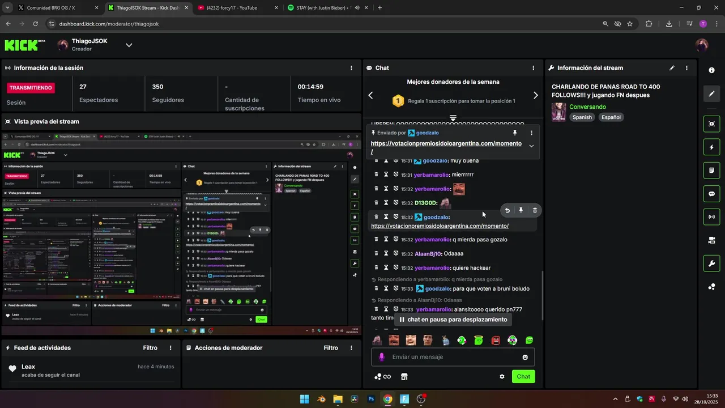Go to next top donor slide
This screenshot has width=725, height=408.
pos(535,95)
